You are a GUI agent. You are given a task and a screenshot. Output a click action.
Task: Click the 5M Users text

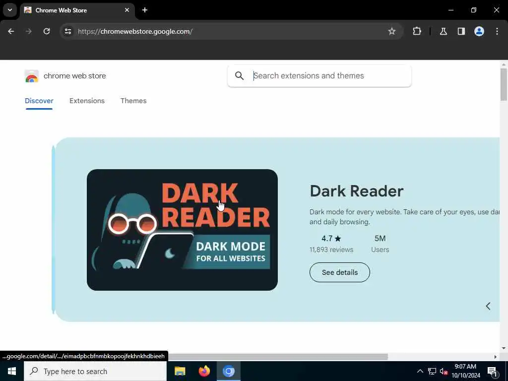[380, 244]
